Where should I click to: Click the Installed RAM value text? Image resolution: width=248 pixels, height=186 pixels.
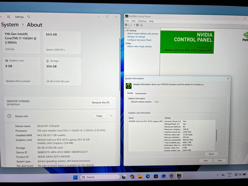pyautogui.click(x=51, y=135)
